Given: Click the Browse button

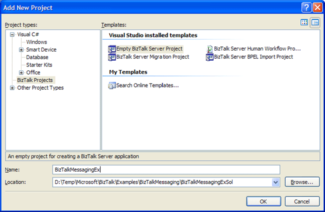Looking at the screenshot, I should point(302,182).
